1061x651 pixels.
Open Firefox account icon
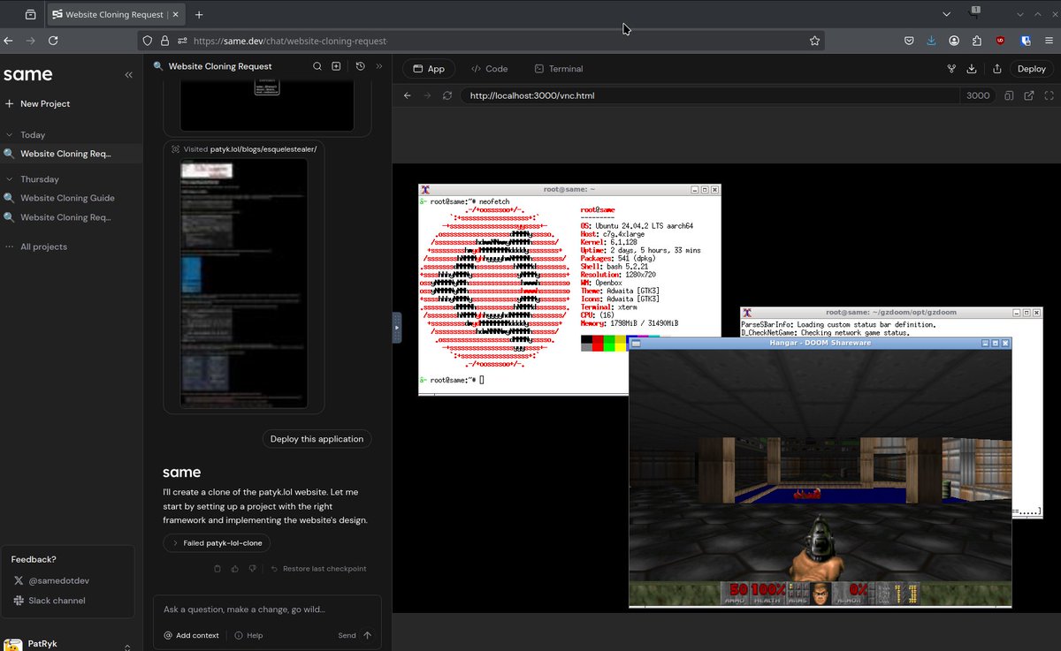coord(954,41)
